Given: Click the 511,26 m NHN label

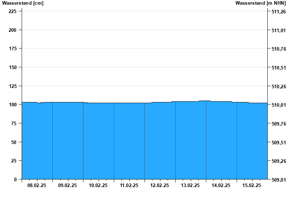Looking at the screenshot, I should (x=279, y=12).
